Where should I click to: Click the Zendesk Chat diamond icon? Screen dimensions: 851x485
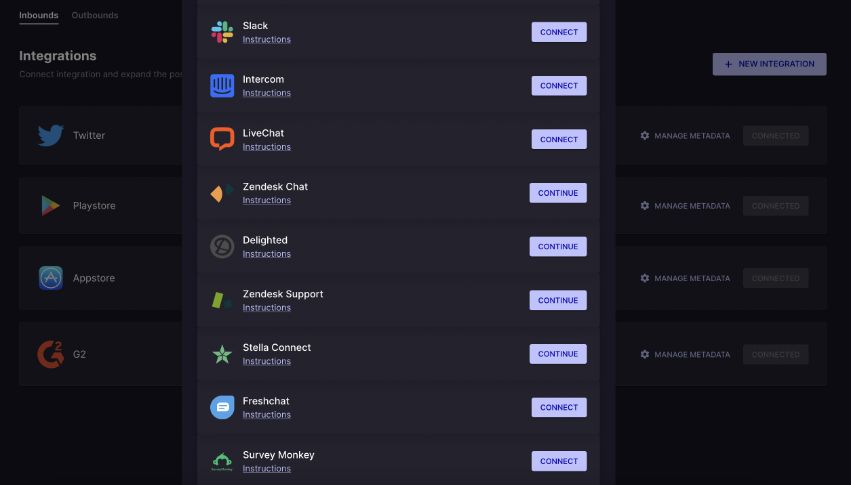click(x=222, y=192)
